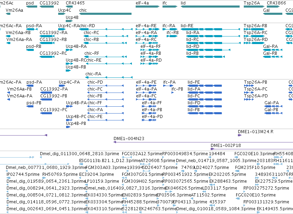Select transcript eIF-4a-RF label
The image size is (293, 214).
pos(150,46)
